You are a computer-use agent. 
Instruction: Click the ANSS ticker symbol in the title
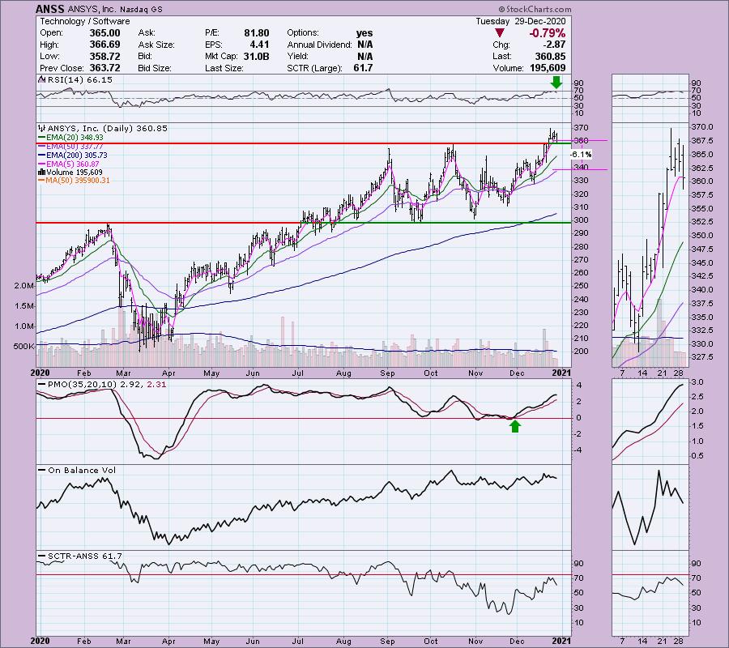[x=50, y=9]
